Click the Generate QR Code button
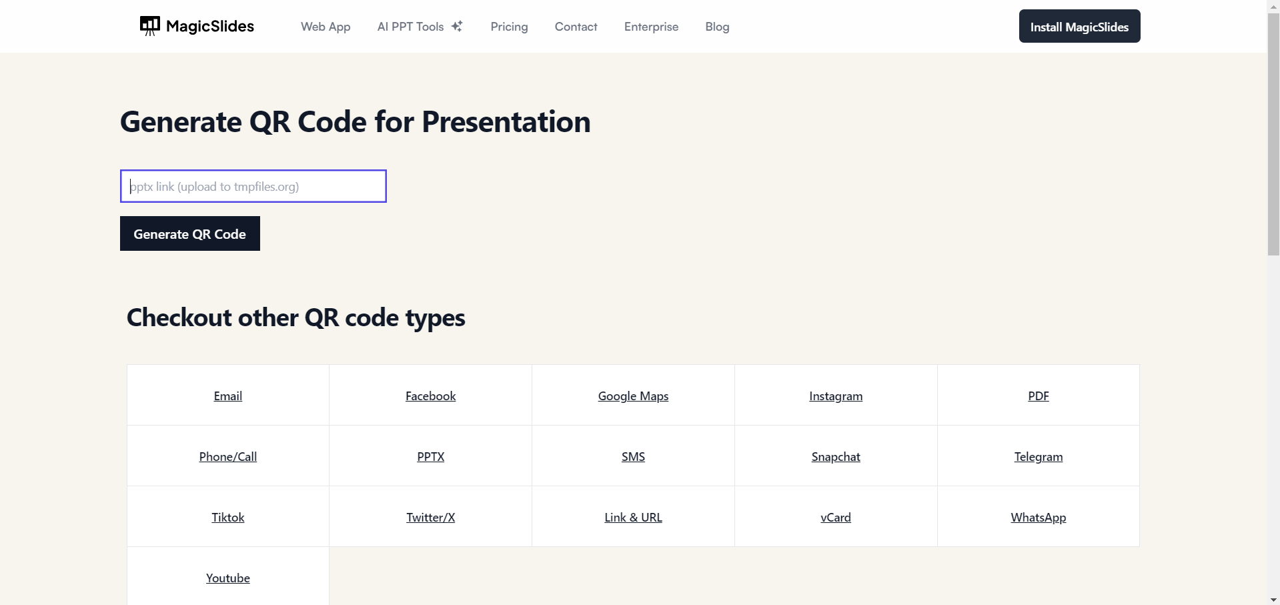This screenshot has width=1280, height=605. [x=190, y=234]
